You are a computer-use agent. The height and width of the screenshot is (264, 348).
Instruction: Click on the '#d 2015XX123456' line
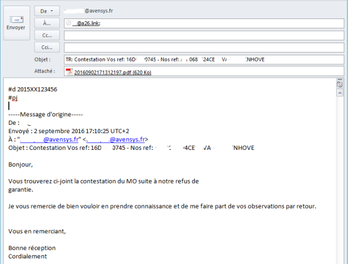point(32,89)
